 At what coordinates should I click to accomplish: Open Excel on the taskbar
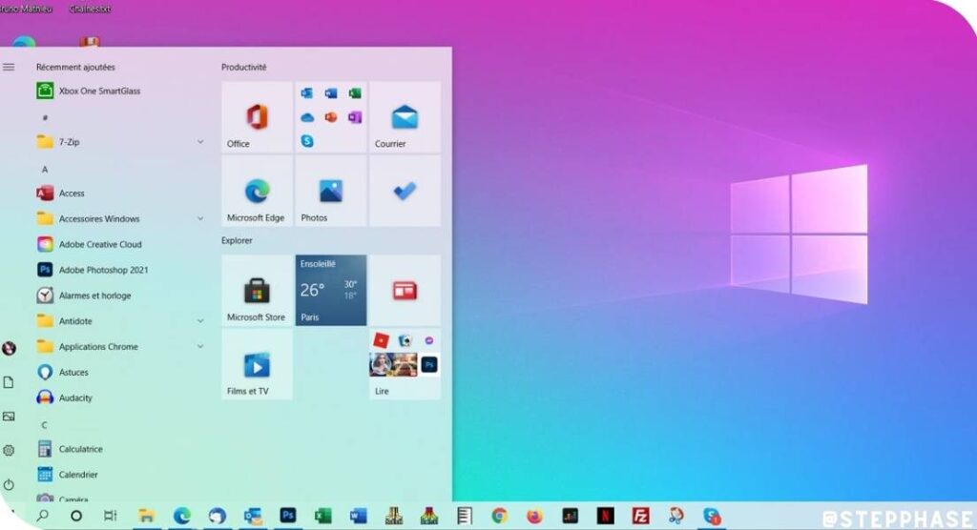[x=322, y=516]
